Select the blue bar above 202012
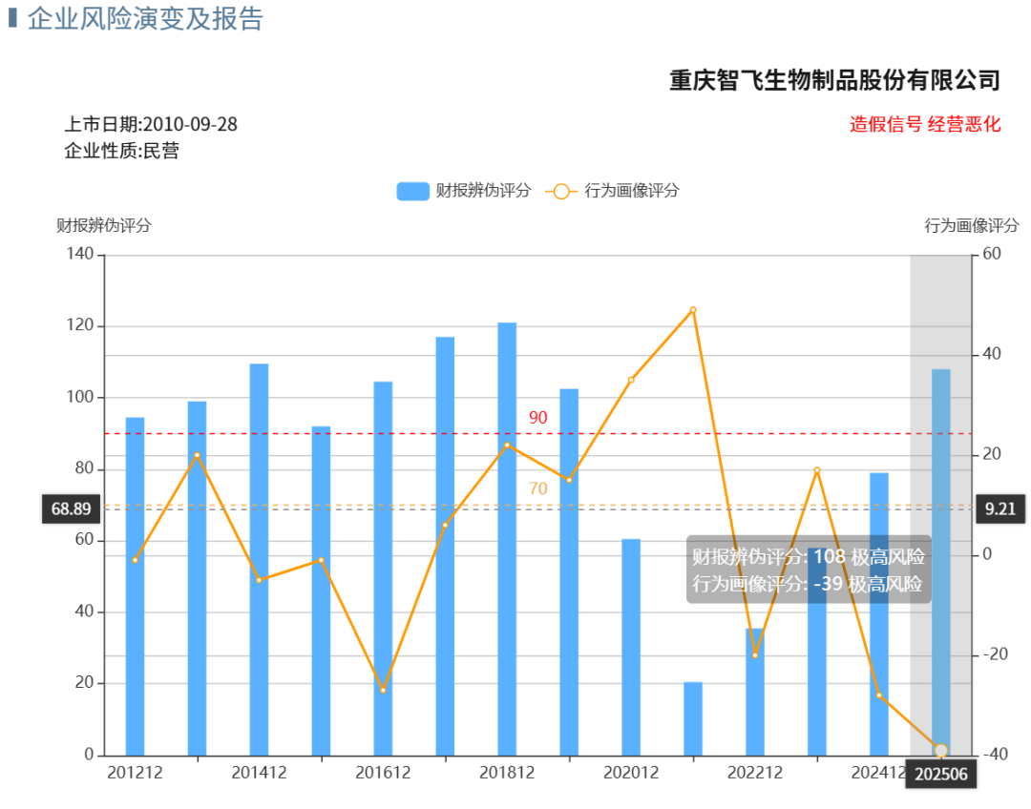The image size is (1031, 809). click(631, 648)
